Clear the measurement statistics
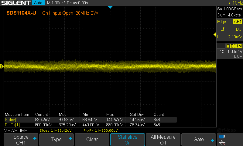 92,140
